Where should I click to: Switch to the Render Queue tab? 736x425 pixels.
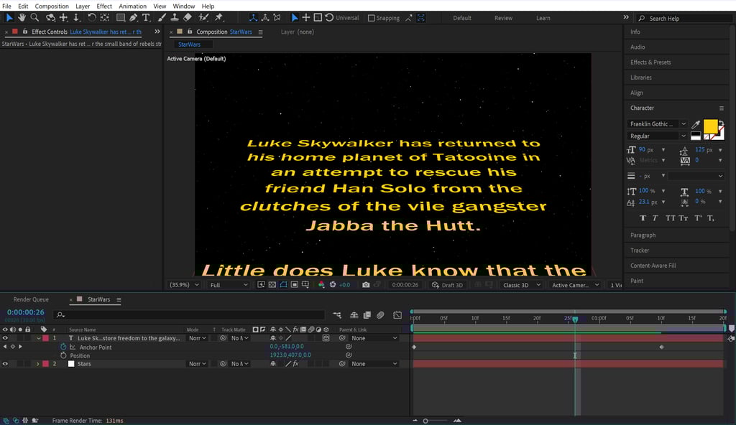(31, 299)
